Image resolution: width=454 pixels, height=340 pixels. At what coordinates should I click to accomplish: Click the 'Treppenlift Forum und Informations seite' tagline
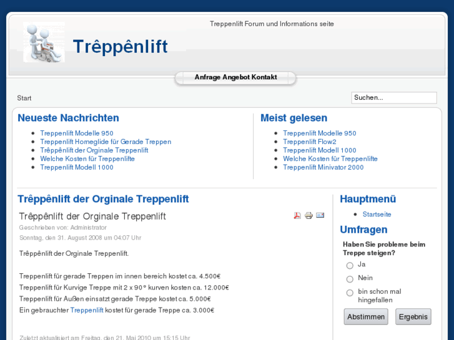click(272, 24)
